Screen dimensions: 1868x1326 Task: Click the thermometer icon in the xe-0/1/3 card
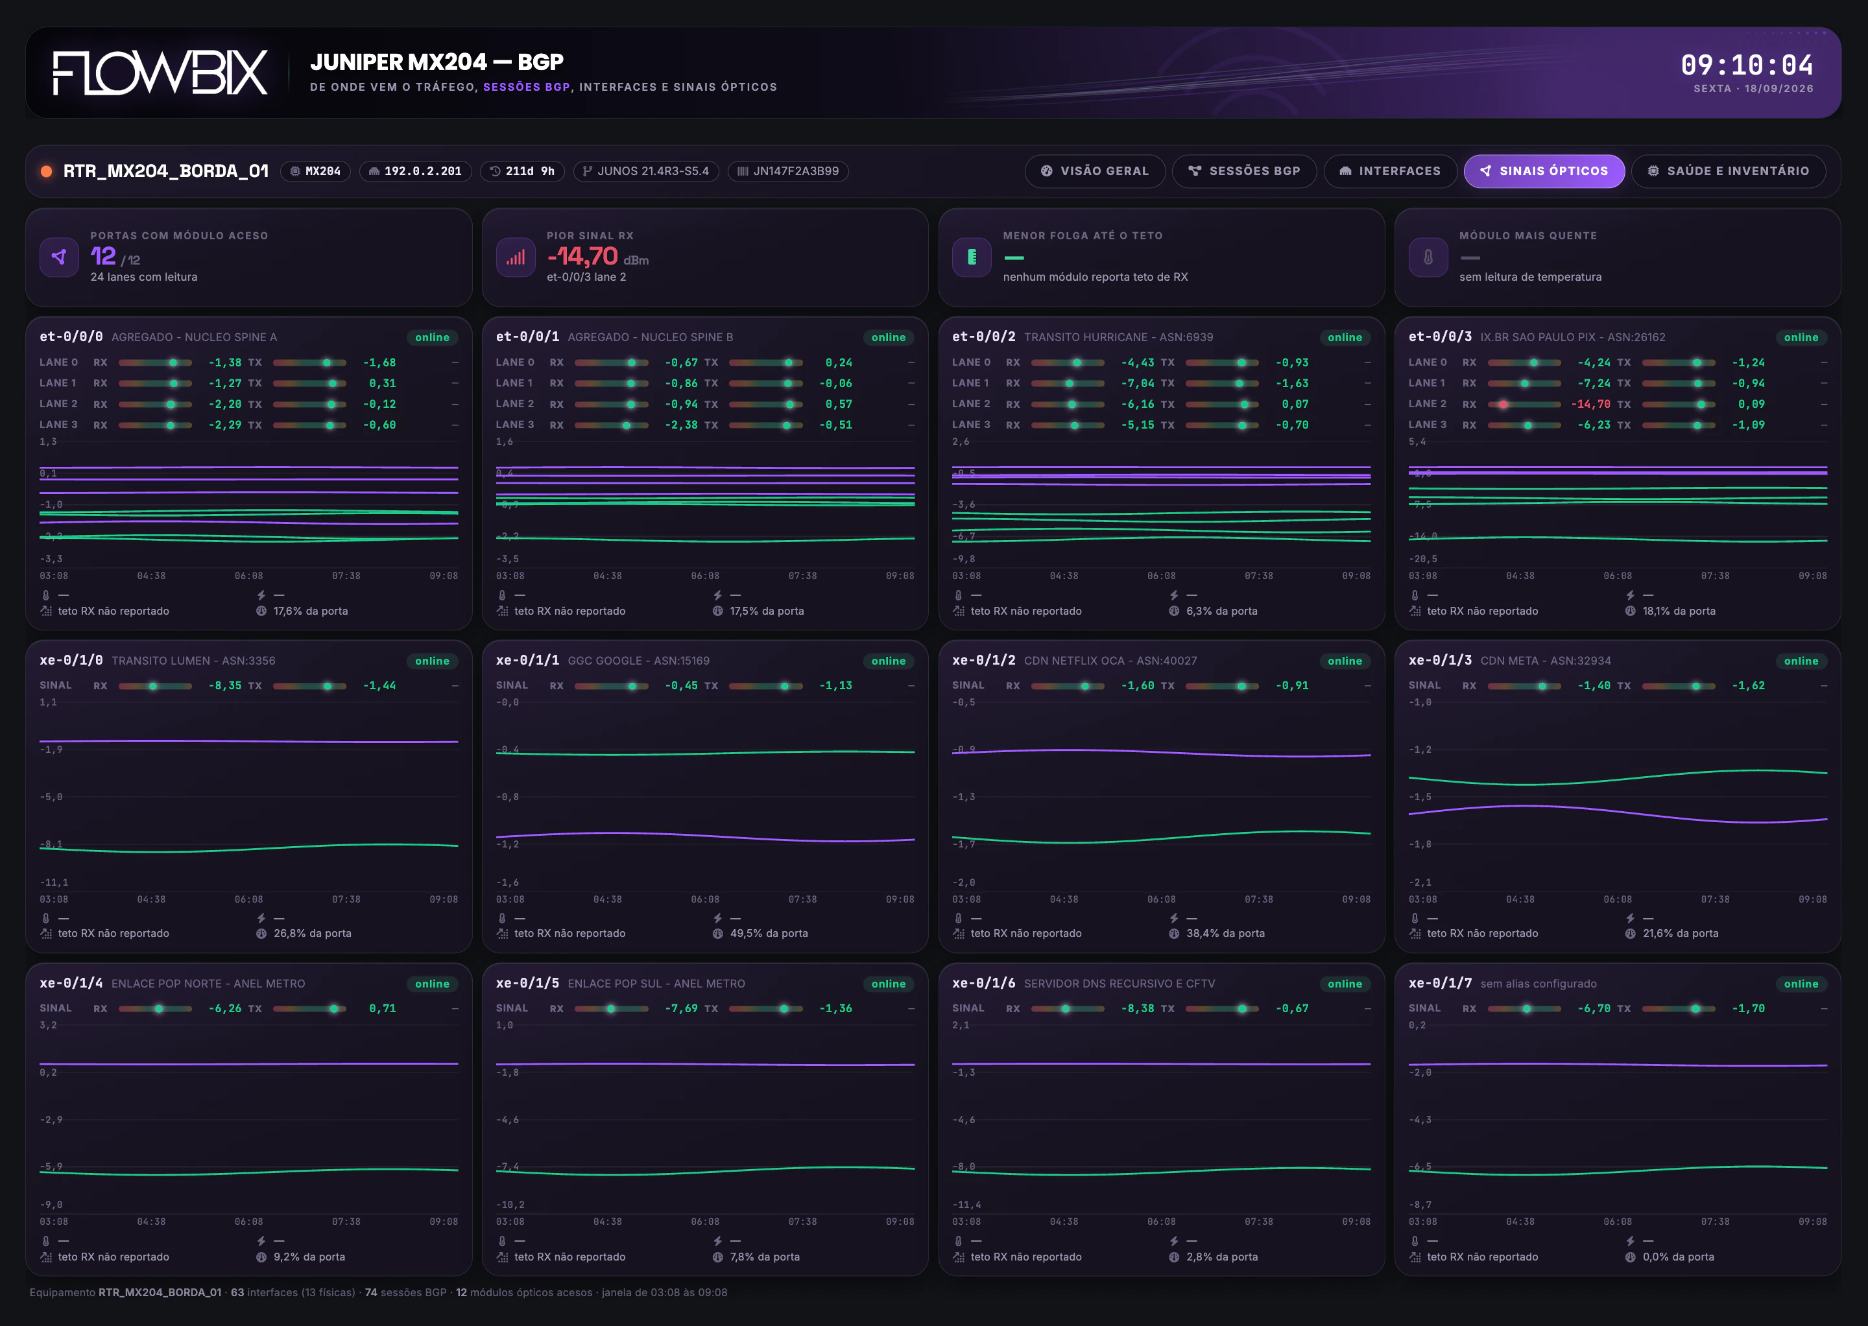coord(1415,919)
